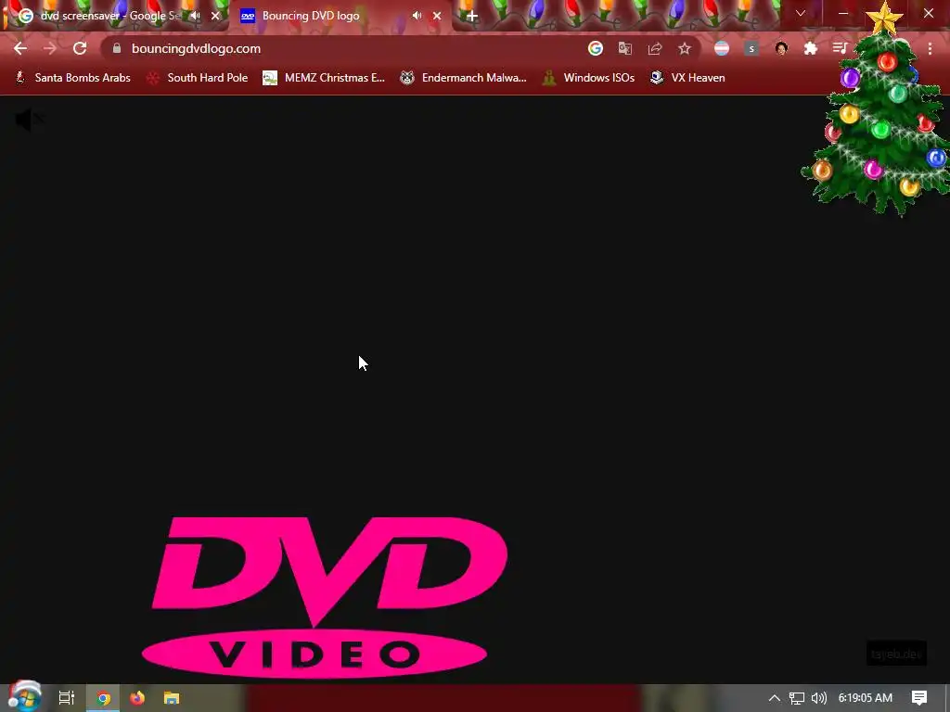Open the MEMZ Christmas E... bookmark
950x712 pixels.
pyautogui.click(x=324, y=78)
